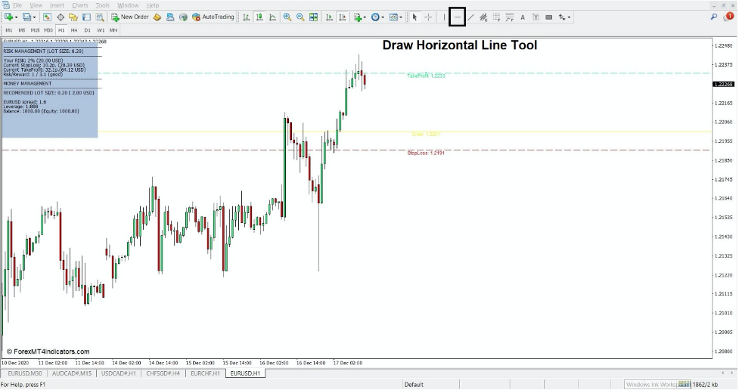Activate the Crosshair tool

tap(428, 17)
